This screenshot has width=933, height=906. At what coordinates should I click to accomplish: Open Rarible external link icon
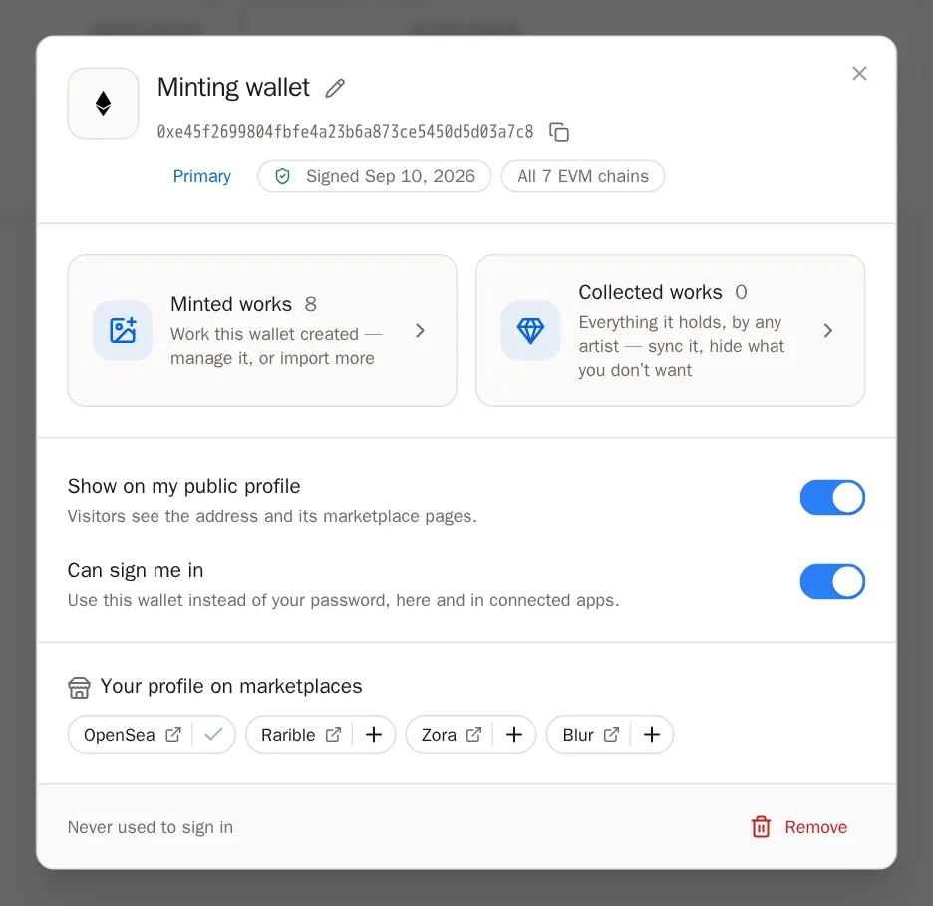tap(333, 735)
